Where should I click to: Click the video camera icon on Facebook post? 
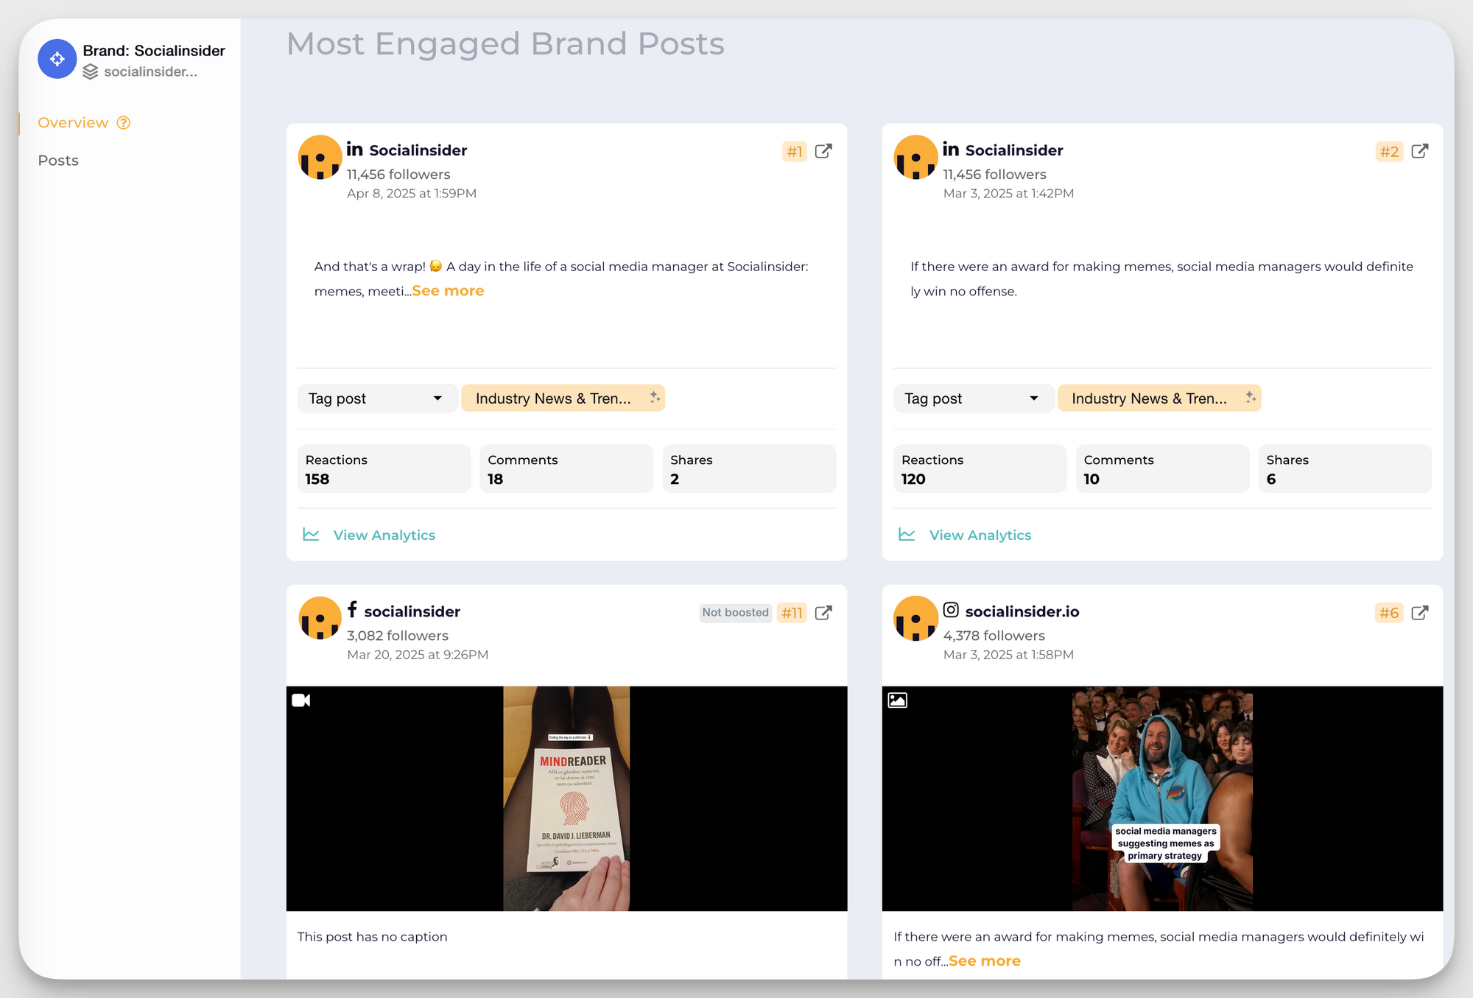pyautogui.click(x=301, y=700)
